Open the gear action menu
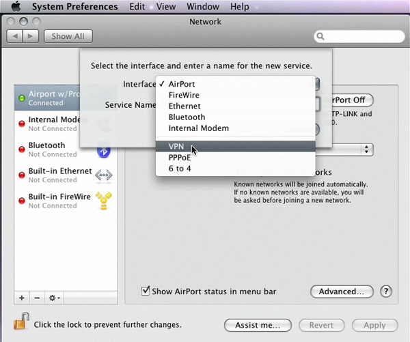410x342 pixels. 54,298
